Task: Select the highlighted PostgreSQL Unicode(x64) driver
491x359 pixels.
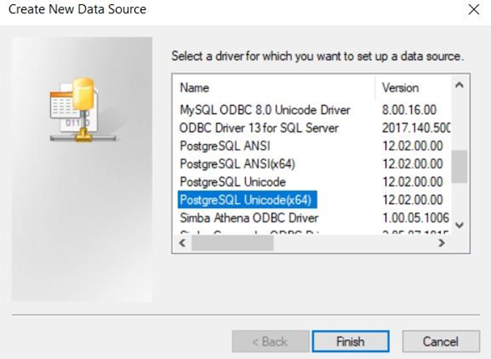Action: [248, 200]
